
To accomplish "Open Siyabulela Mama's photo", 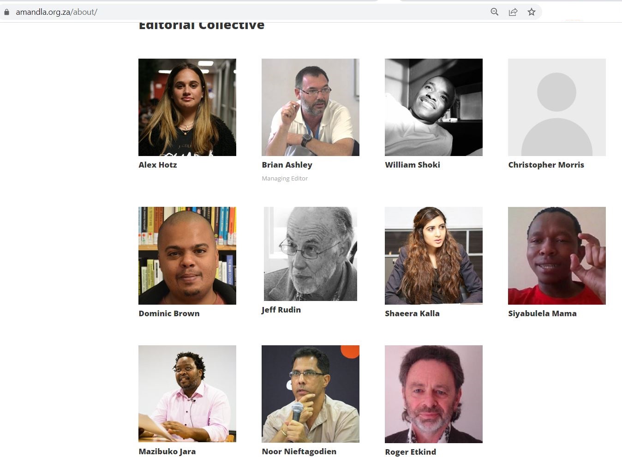I will [x=557, y=256].
